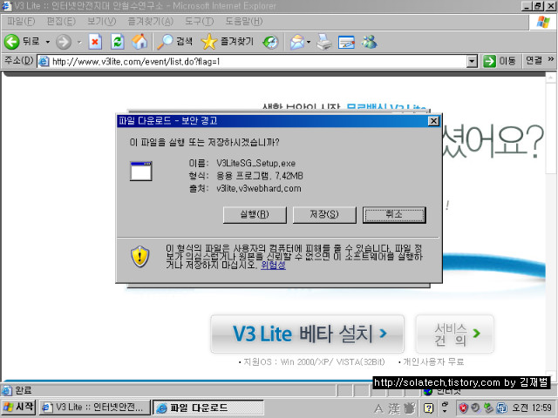Click the Windows 시작 Start button
Screen dimensions: 558x418
pyautogui.click(x=18, y=407)
